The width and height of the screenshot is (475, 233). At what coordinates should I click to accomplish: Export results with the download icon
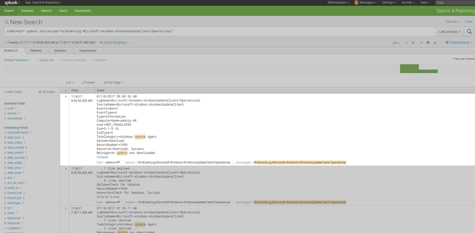point(435,43)
